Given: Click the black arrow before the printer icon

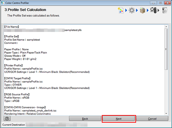Looking at the screenshot, I should point(159,10).
